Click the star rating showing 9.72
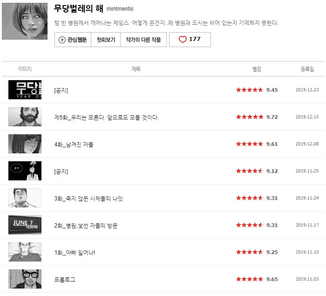 pyautogui.click(x=250, y=117)
